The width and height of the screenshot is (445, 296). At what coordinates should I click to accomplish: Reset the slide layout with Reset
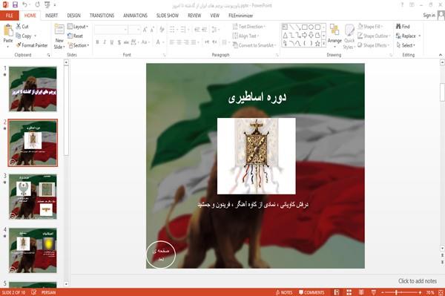point(75,36)
